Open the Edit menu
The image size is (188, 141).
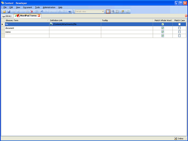click(11, 7)
